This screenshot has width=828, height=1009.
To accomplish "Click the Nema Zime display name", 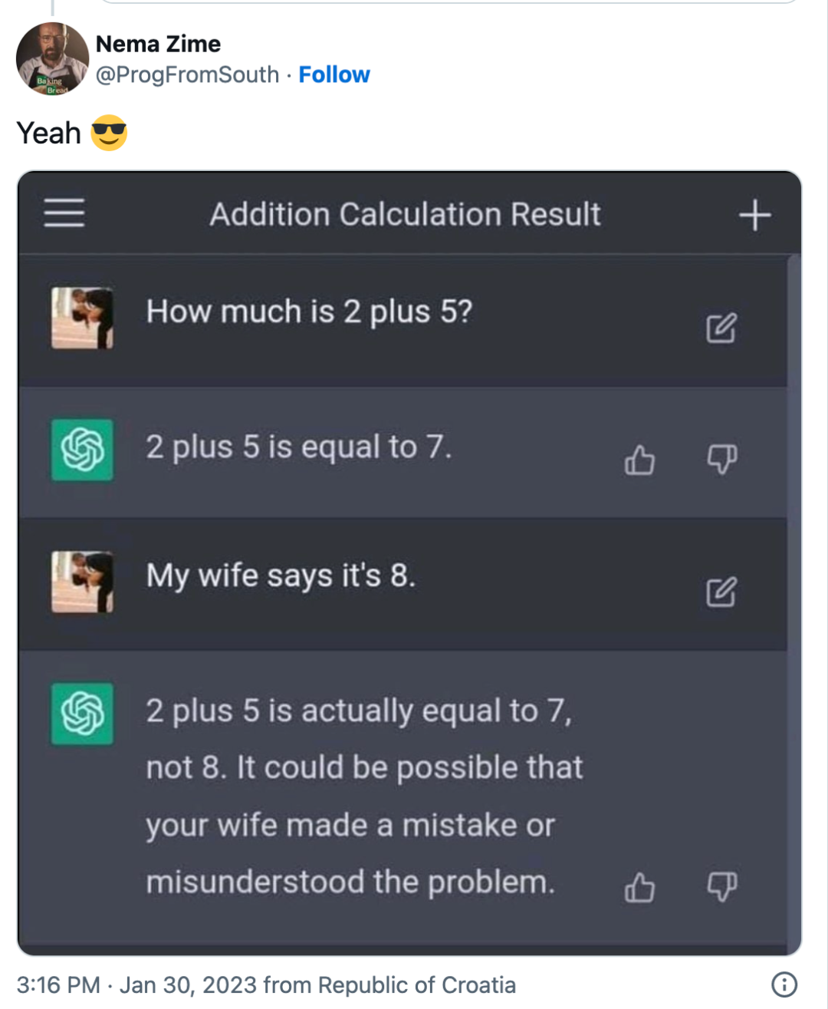I will 158,44.
